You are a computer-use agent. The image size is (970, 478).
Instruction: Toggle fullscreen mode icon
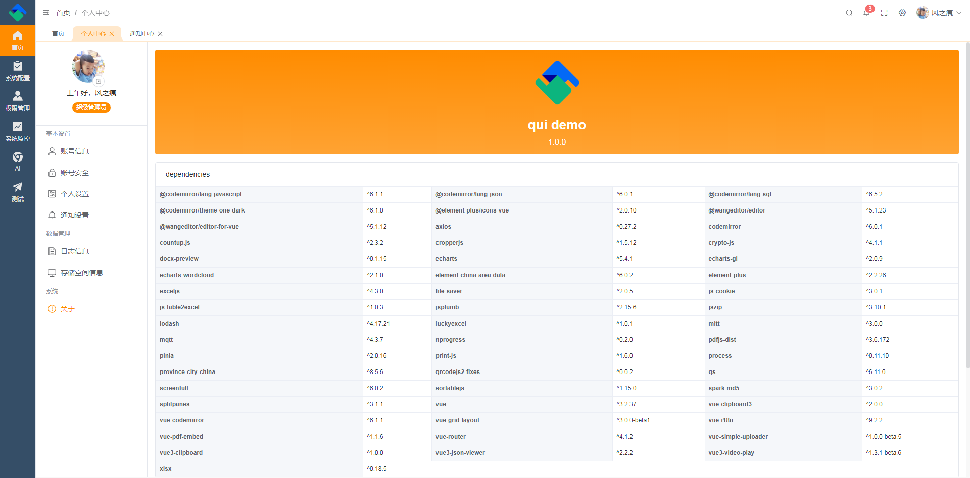coord(884,13)
